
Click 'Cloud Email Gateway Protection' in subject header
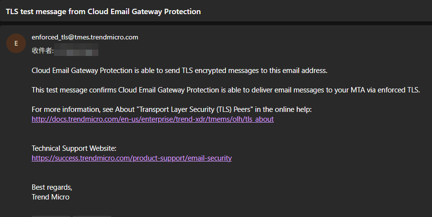[144, 11]
